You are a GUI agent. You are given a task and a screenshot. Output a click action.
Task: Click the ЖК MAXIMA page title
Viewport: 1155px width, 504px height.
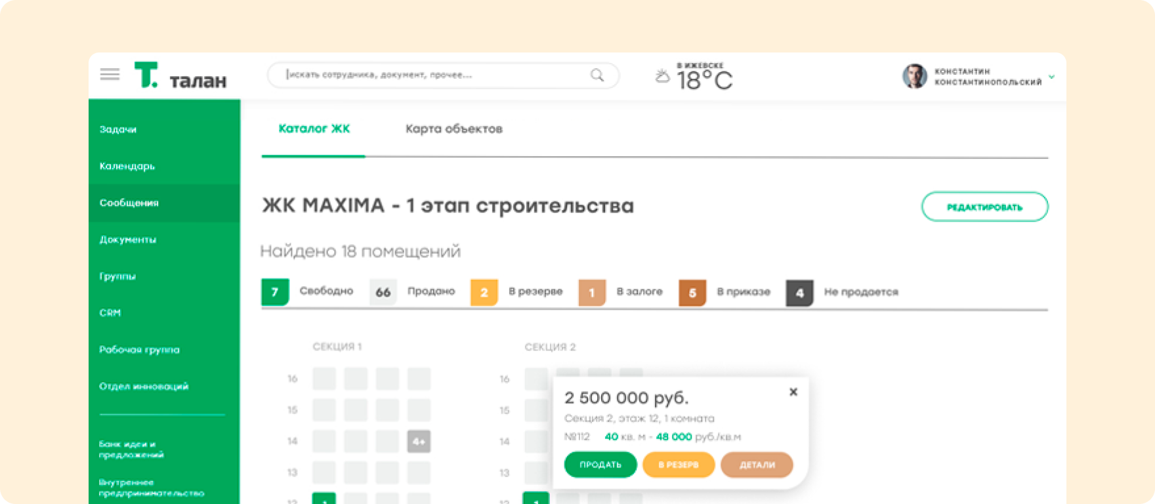tap(448, 206)
